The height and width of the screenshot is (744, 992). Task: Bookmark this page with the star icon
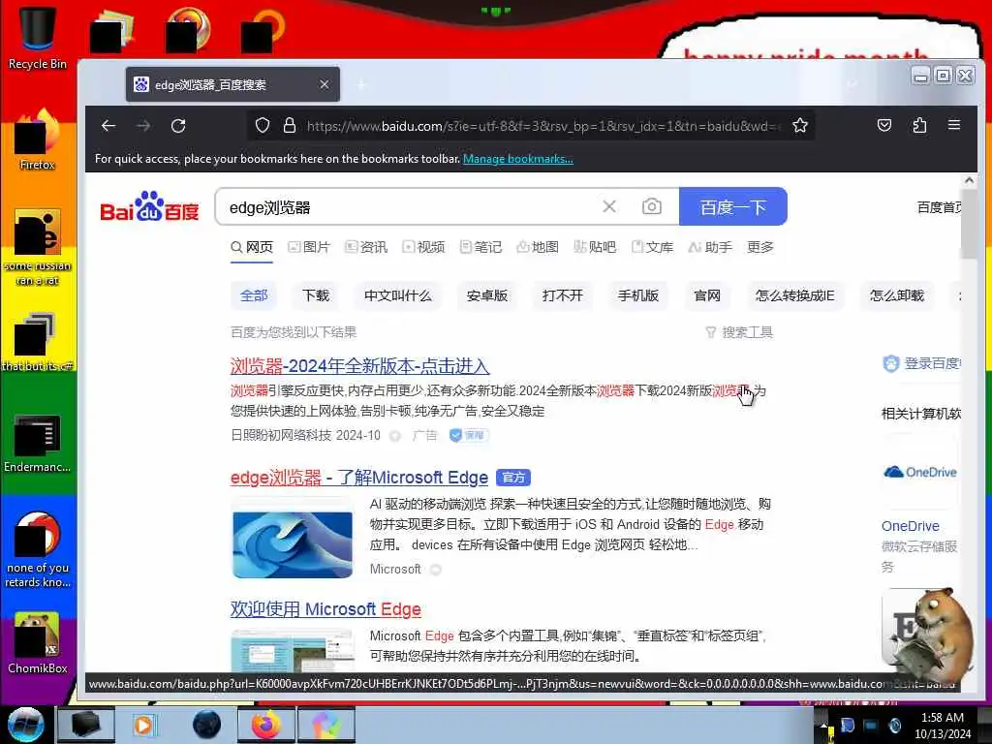pos(800,125)
